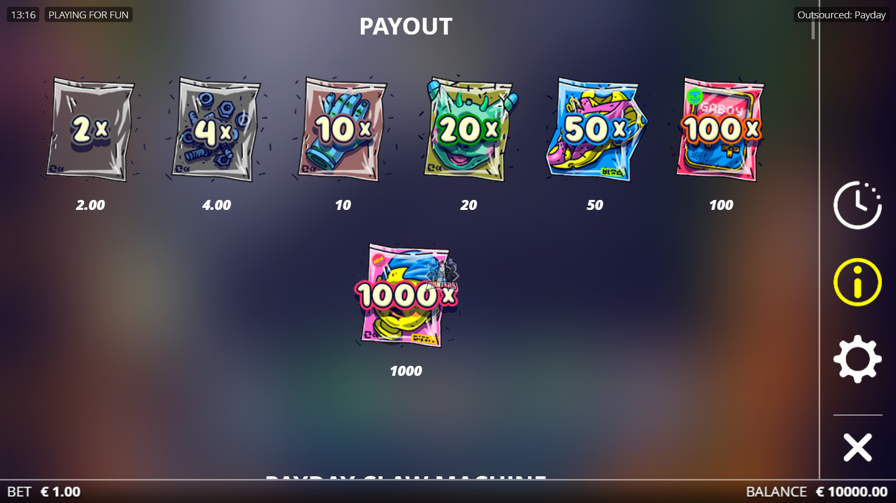Select the 1000x golden trophy bag
Viewport: 896px width, 503px height.
[406, 295]
